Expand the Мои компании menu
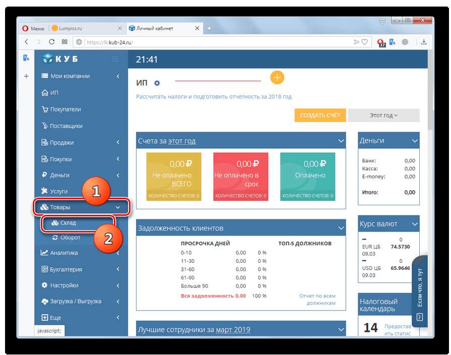Image resolution: width=451 pixels, height=355 pixels. pos(81,76)
